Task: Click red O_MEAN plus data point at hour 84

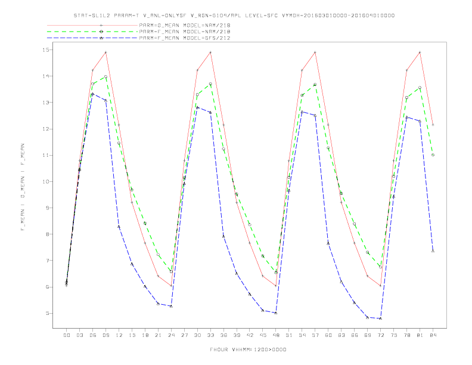Action: pos(433,125)
